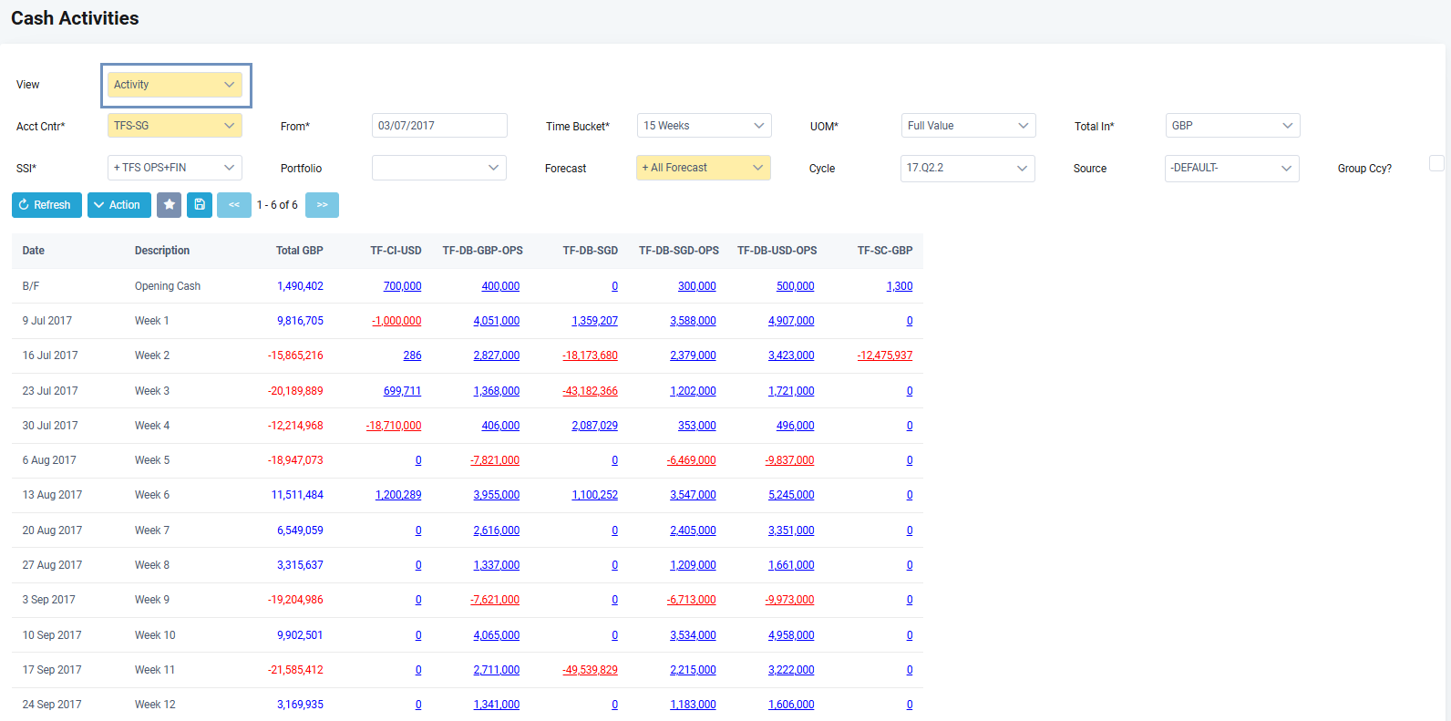This screenshot has height=721, width=1451.
Task: Open the Time Bucket dropdown
Action: pos(704,126)
